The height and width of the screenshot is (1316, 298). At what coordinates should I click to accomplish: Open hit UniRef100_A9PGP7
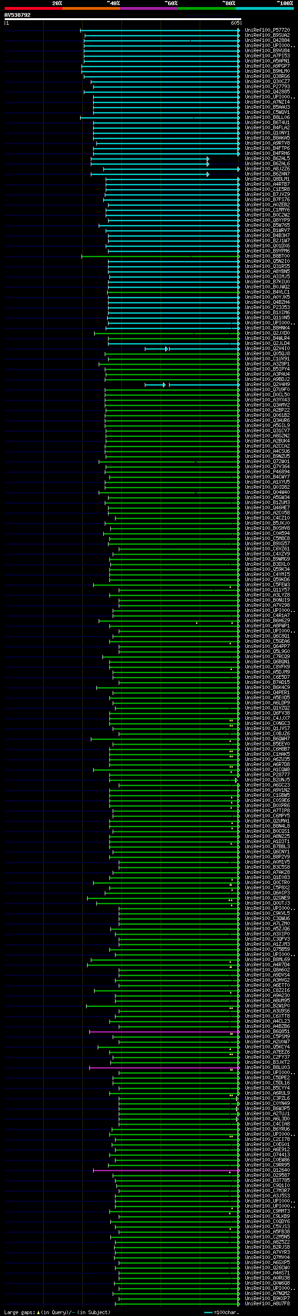pyautogui.click(x=267, y=66)
